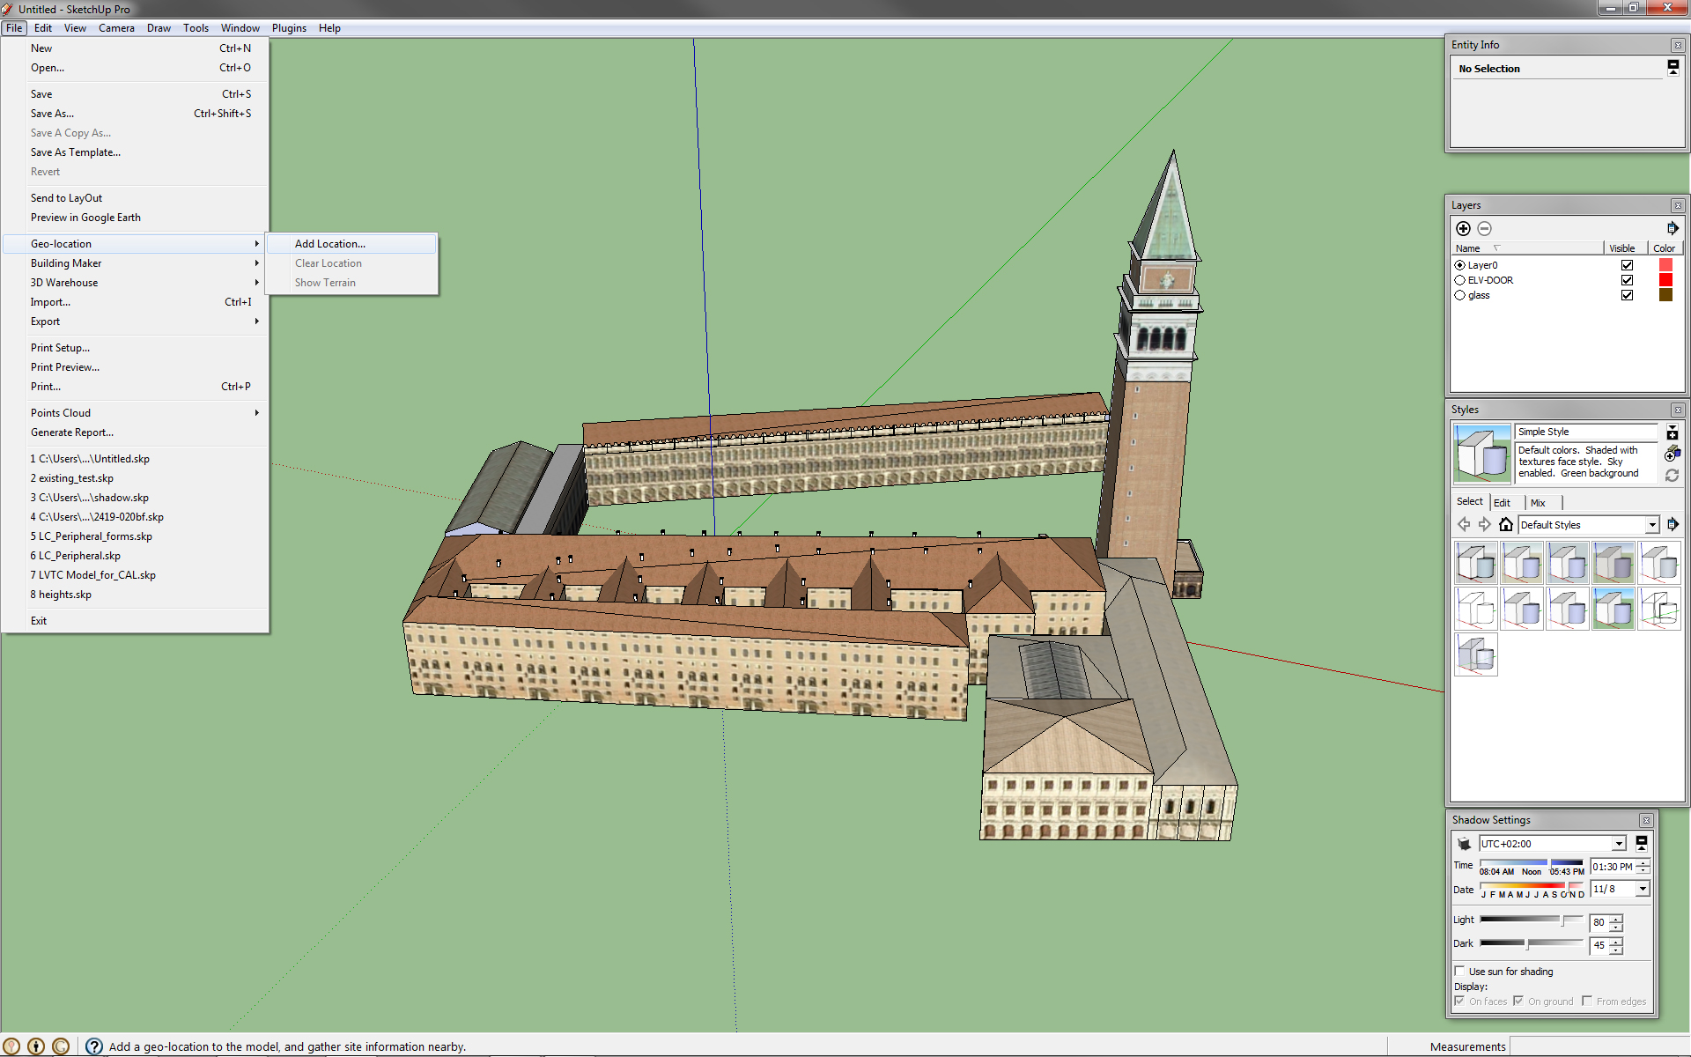The width and height of the screenshot is (1691, 1057).
Task: Click Save As Template menu entry
Action: (76, 152)
